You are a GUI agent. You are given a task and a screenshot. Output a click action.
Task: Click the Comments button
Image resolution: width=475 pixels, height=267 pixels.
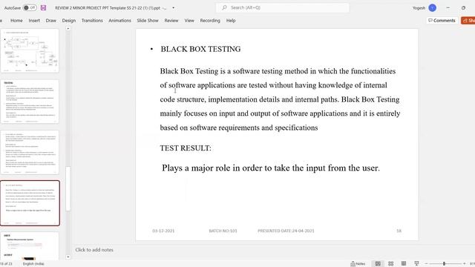point(442,20)
